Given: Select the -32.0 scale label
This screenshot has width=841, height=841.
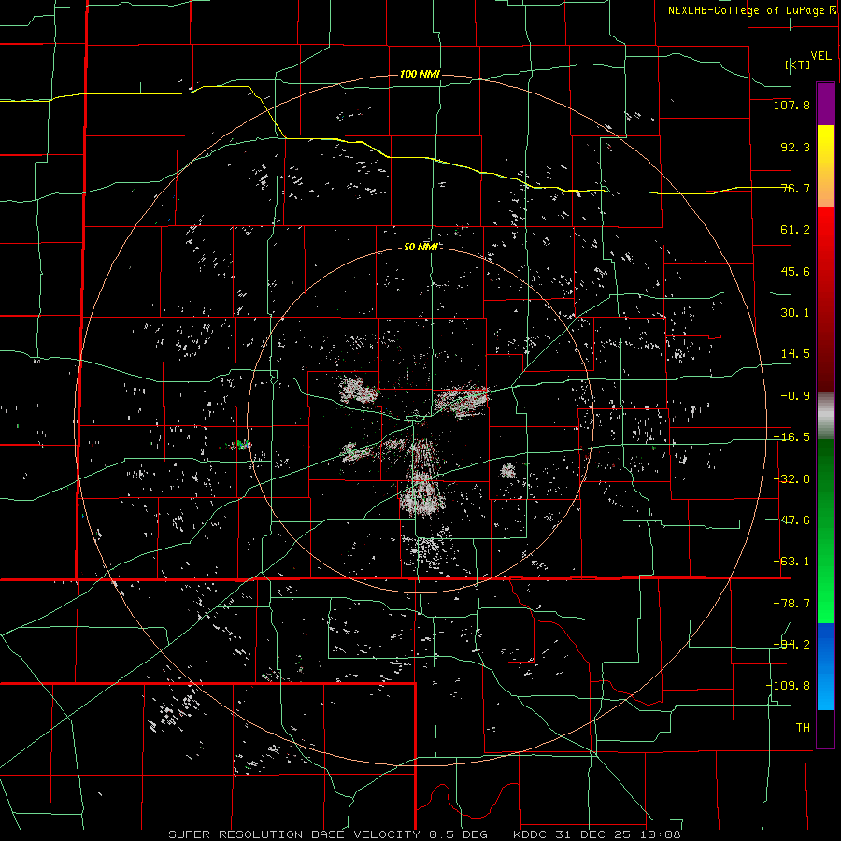Looking at the screenshot, I should tap(791, 479).
